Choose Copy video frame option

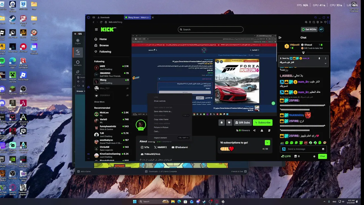170,119
